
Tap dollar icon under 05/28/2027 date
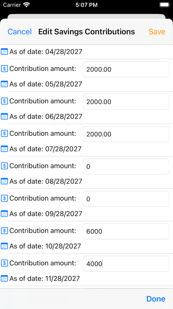(x=4, y=101)
